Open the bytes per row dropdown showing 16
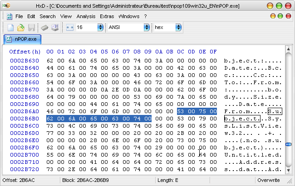The image size is (295, 186). [100, 28]
